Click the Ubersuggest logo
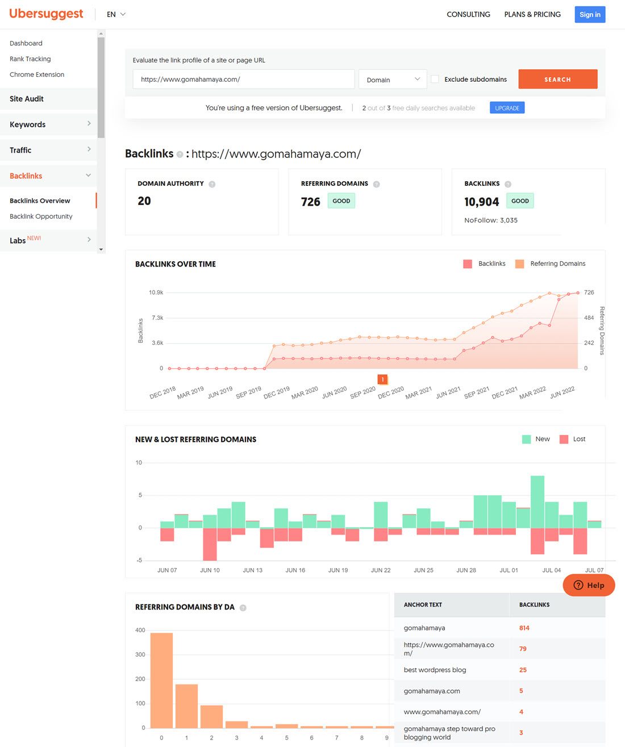This screenshot has width=625, height=747. (47, 14)
